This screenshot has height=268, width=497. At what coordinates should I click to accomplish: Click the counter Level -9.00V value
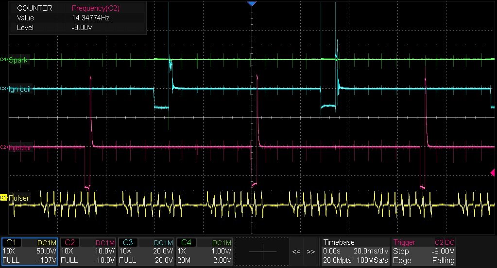click(82, 28)
